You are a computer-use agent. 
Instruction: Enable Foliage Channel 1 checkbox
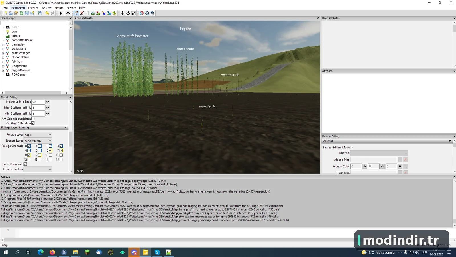pos(40,146)
